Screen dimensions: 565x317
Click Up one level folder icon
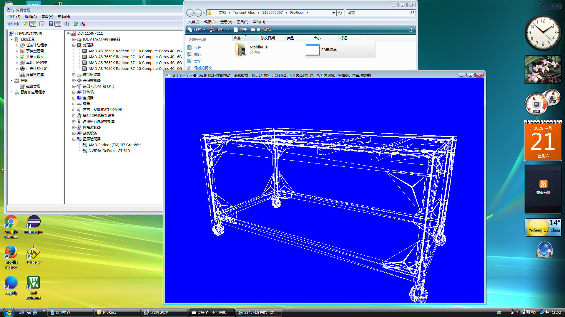pyautogui.click(x=26, y=24)
